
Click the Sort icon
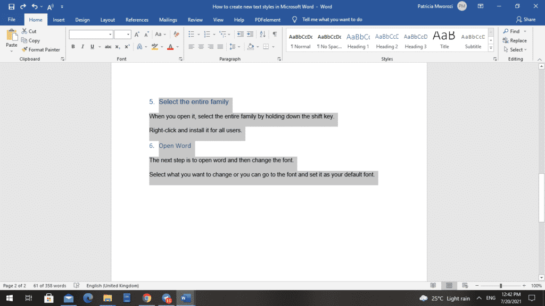pyautogui.click(x=262, y=34)
